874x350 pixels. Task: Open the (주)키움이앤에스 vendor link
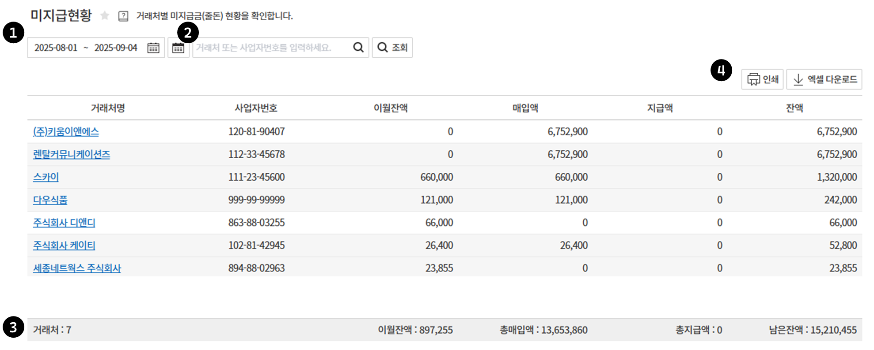coord(66,131)
